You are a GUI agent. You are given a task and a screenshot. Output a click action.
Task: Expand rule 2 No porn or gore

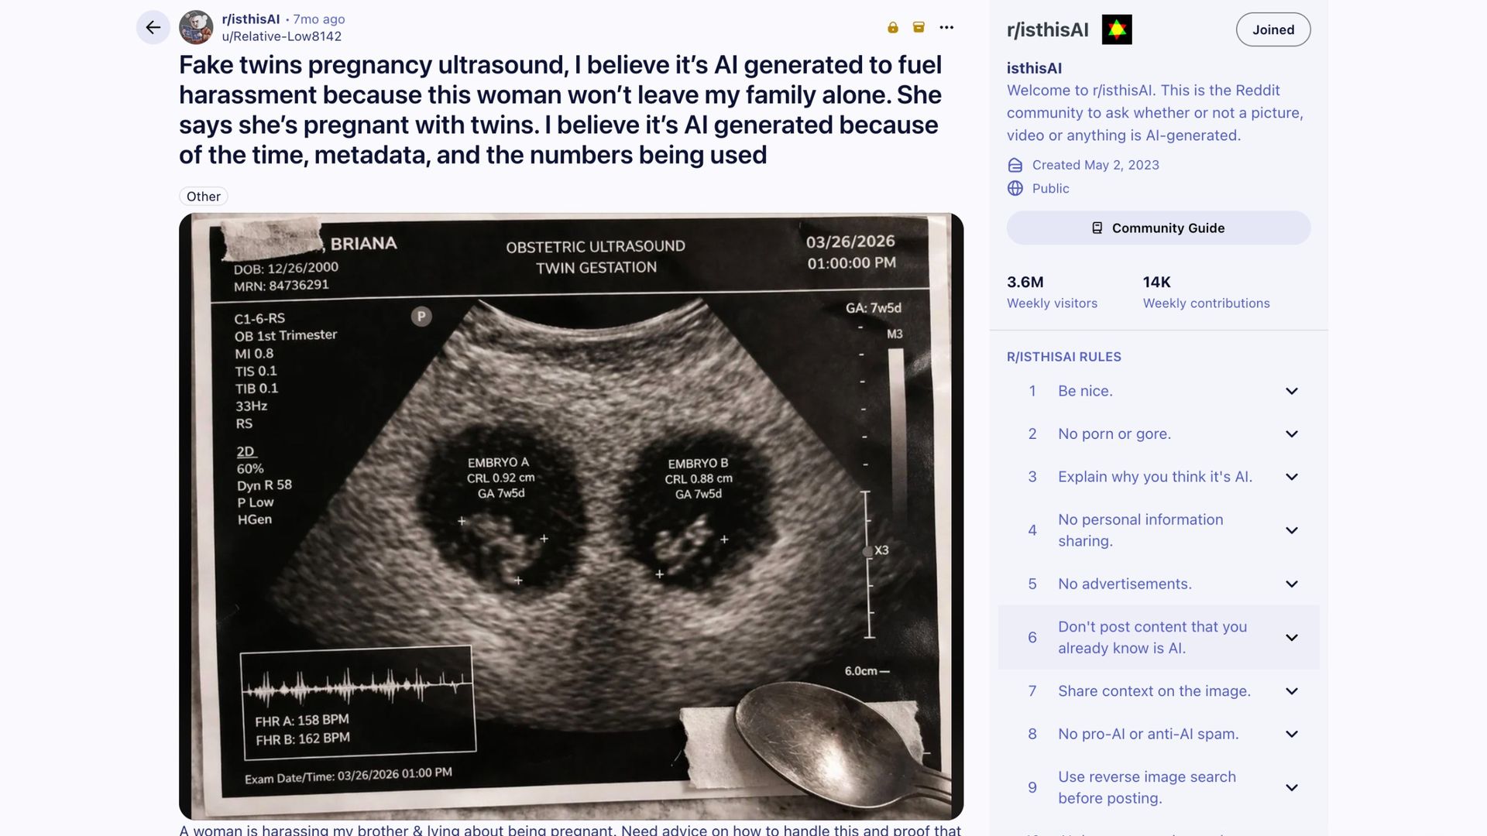1159,434
